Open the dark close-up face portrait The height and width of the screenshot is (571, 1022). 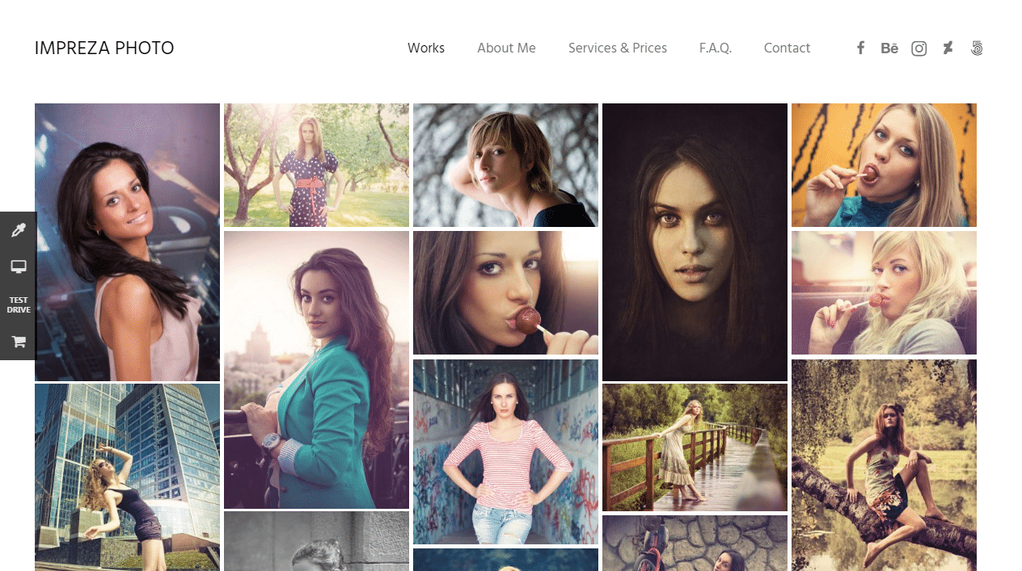[x=695, y=242]
